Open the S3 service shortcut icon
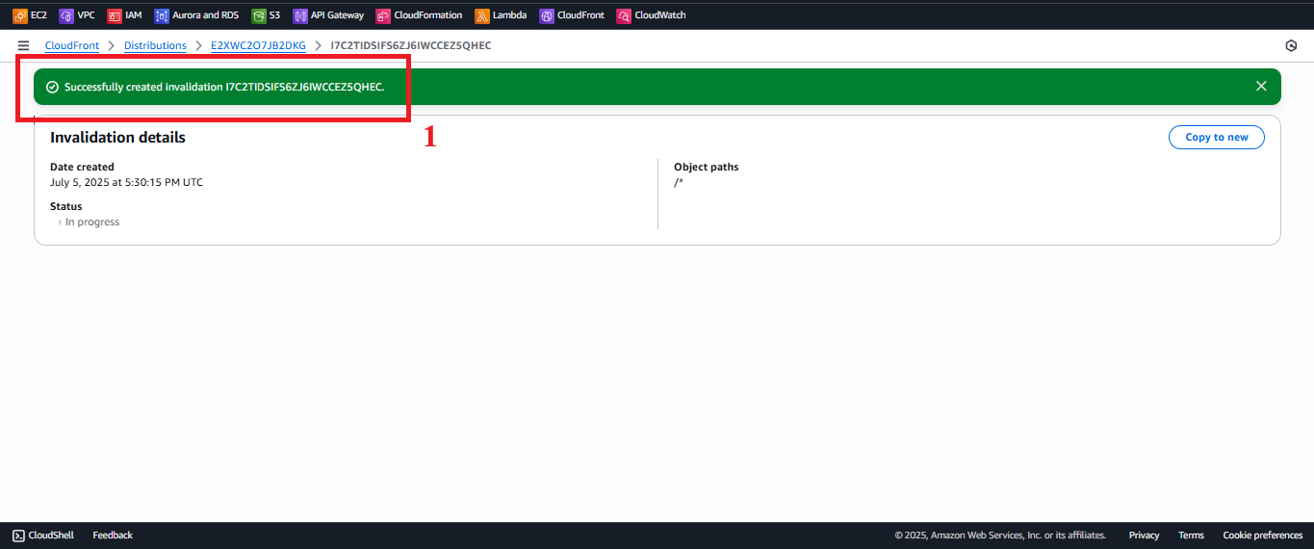Viewport: 1314px width, 549px height. click(x=258, y=15)
